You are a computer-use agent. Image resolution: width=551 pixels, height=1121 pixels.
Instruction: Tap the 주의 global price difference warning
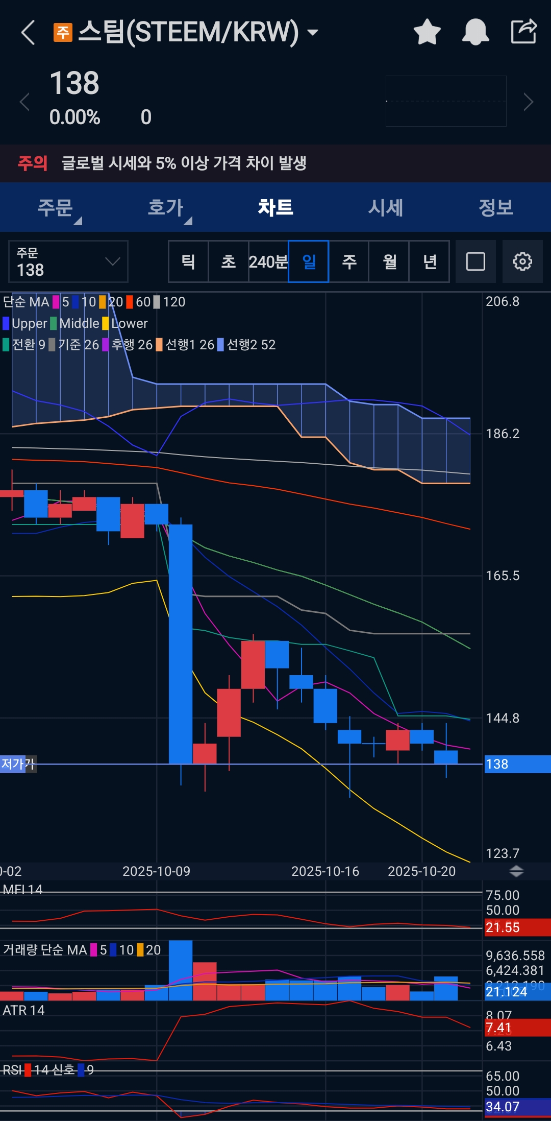[x=275, y=163]
